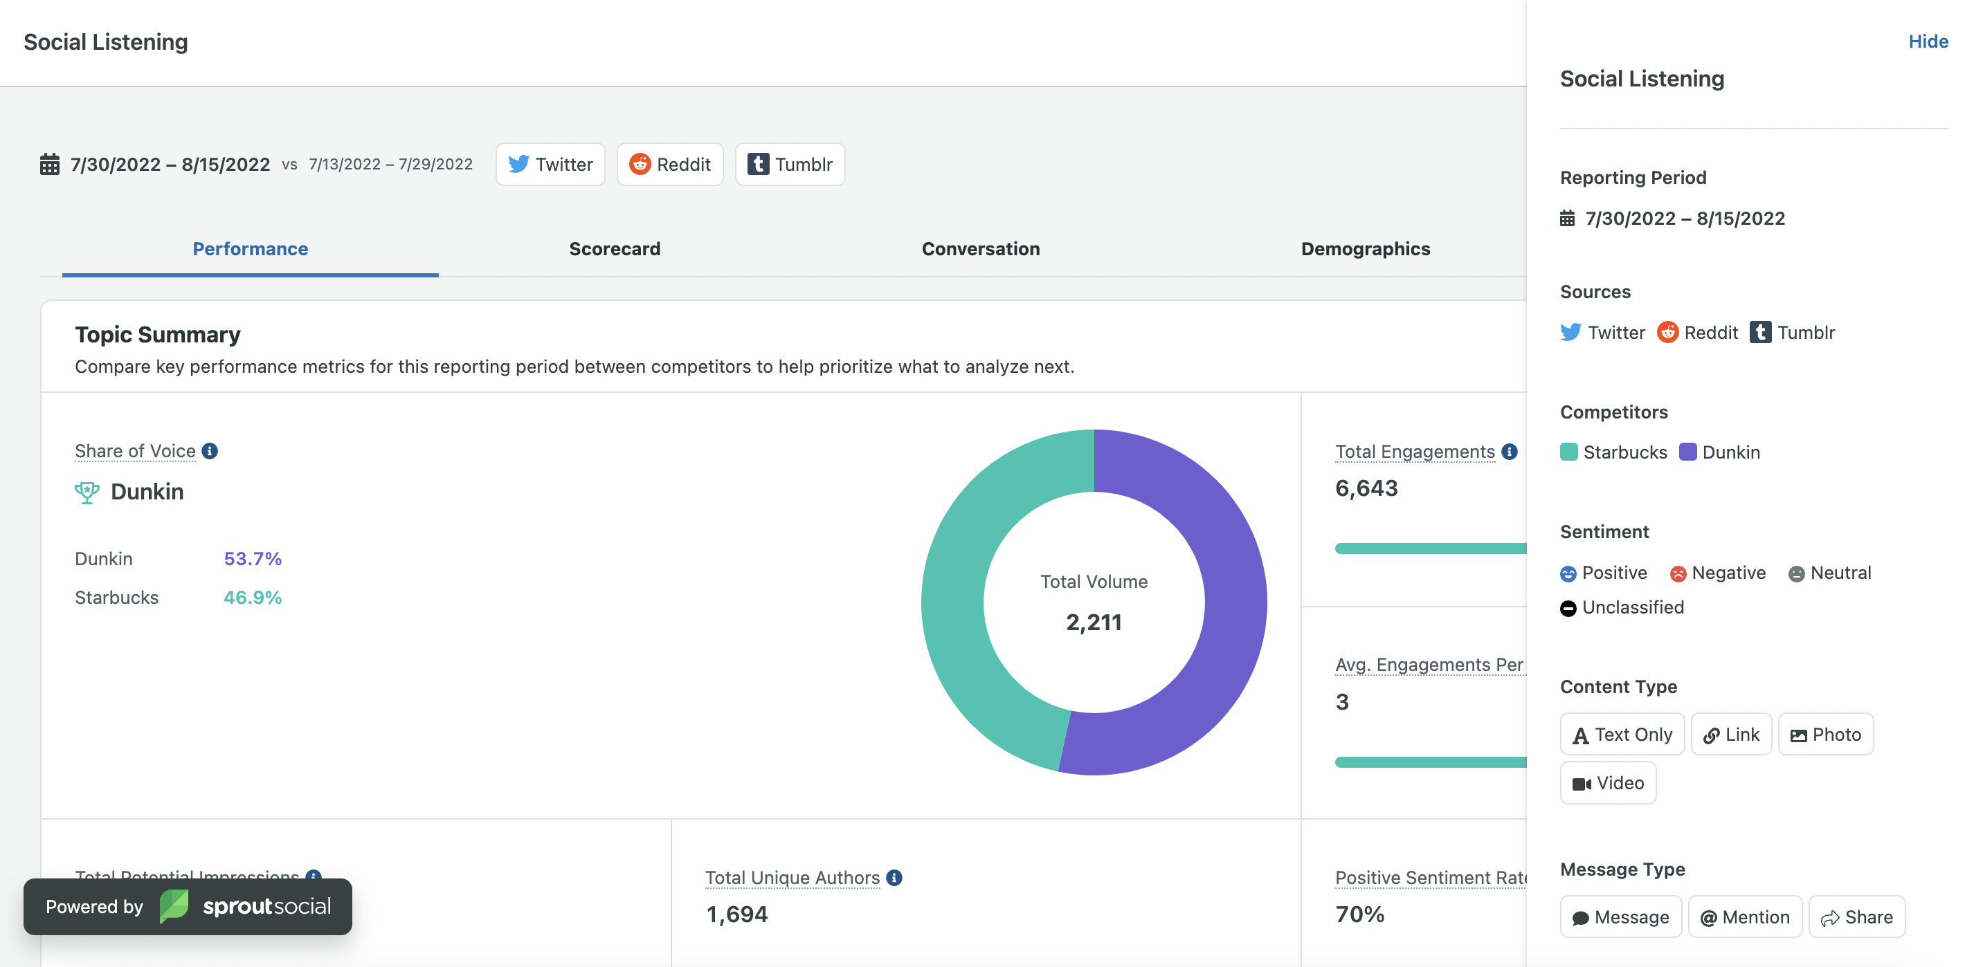
Task: Click the comparison period 7/13/2022 – 7/29/2022
Action: coord(391,164)
